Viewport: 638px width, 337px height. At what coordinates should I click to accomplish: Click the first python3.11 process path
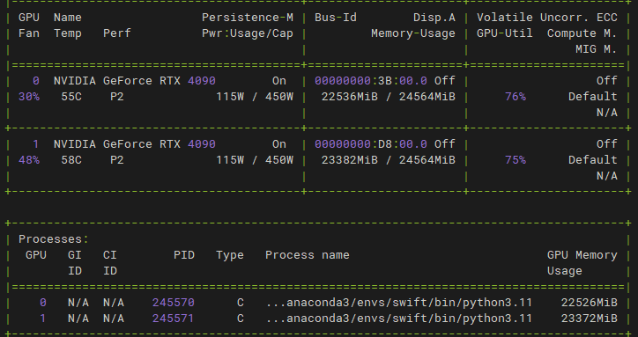pyautogui.click(x=399, y=303)
